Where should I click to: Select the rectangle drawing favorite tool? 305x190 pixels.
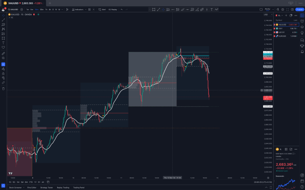(x=154, y=10)
